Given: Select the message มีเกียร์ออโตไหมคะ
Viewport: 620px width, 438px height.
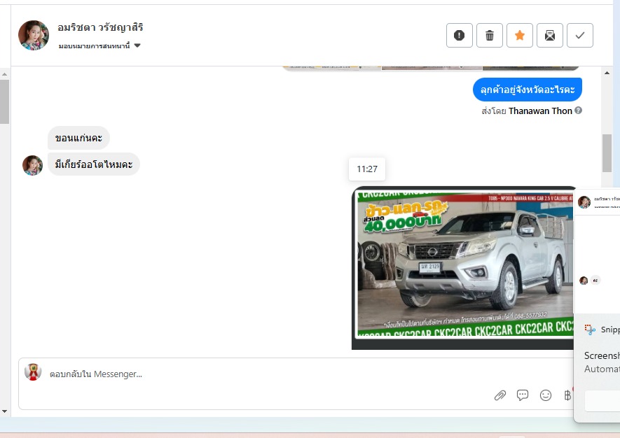Looking at the screenshot, I should (94, 164).
